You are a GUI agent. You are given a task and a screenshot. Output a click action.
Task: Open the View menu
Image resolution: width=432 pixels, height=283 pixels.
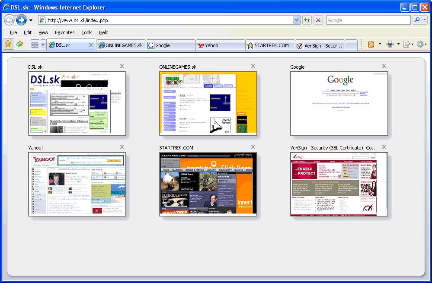point(43,32)
